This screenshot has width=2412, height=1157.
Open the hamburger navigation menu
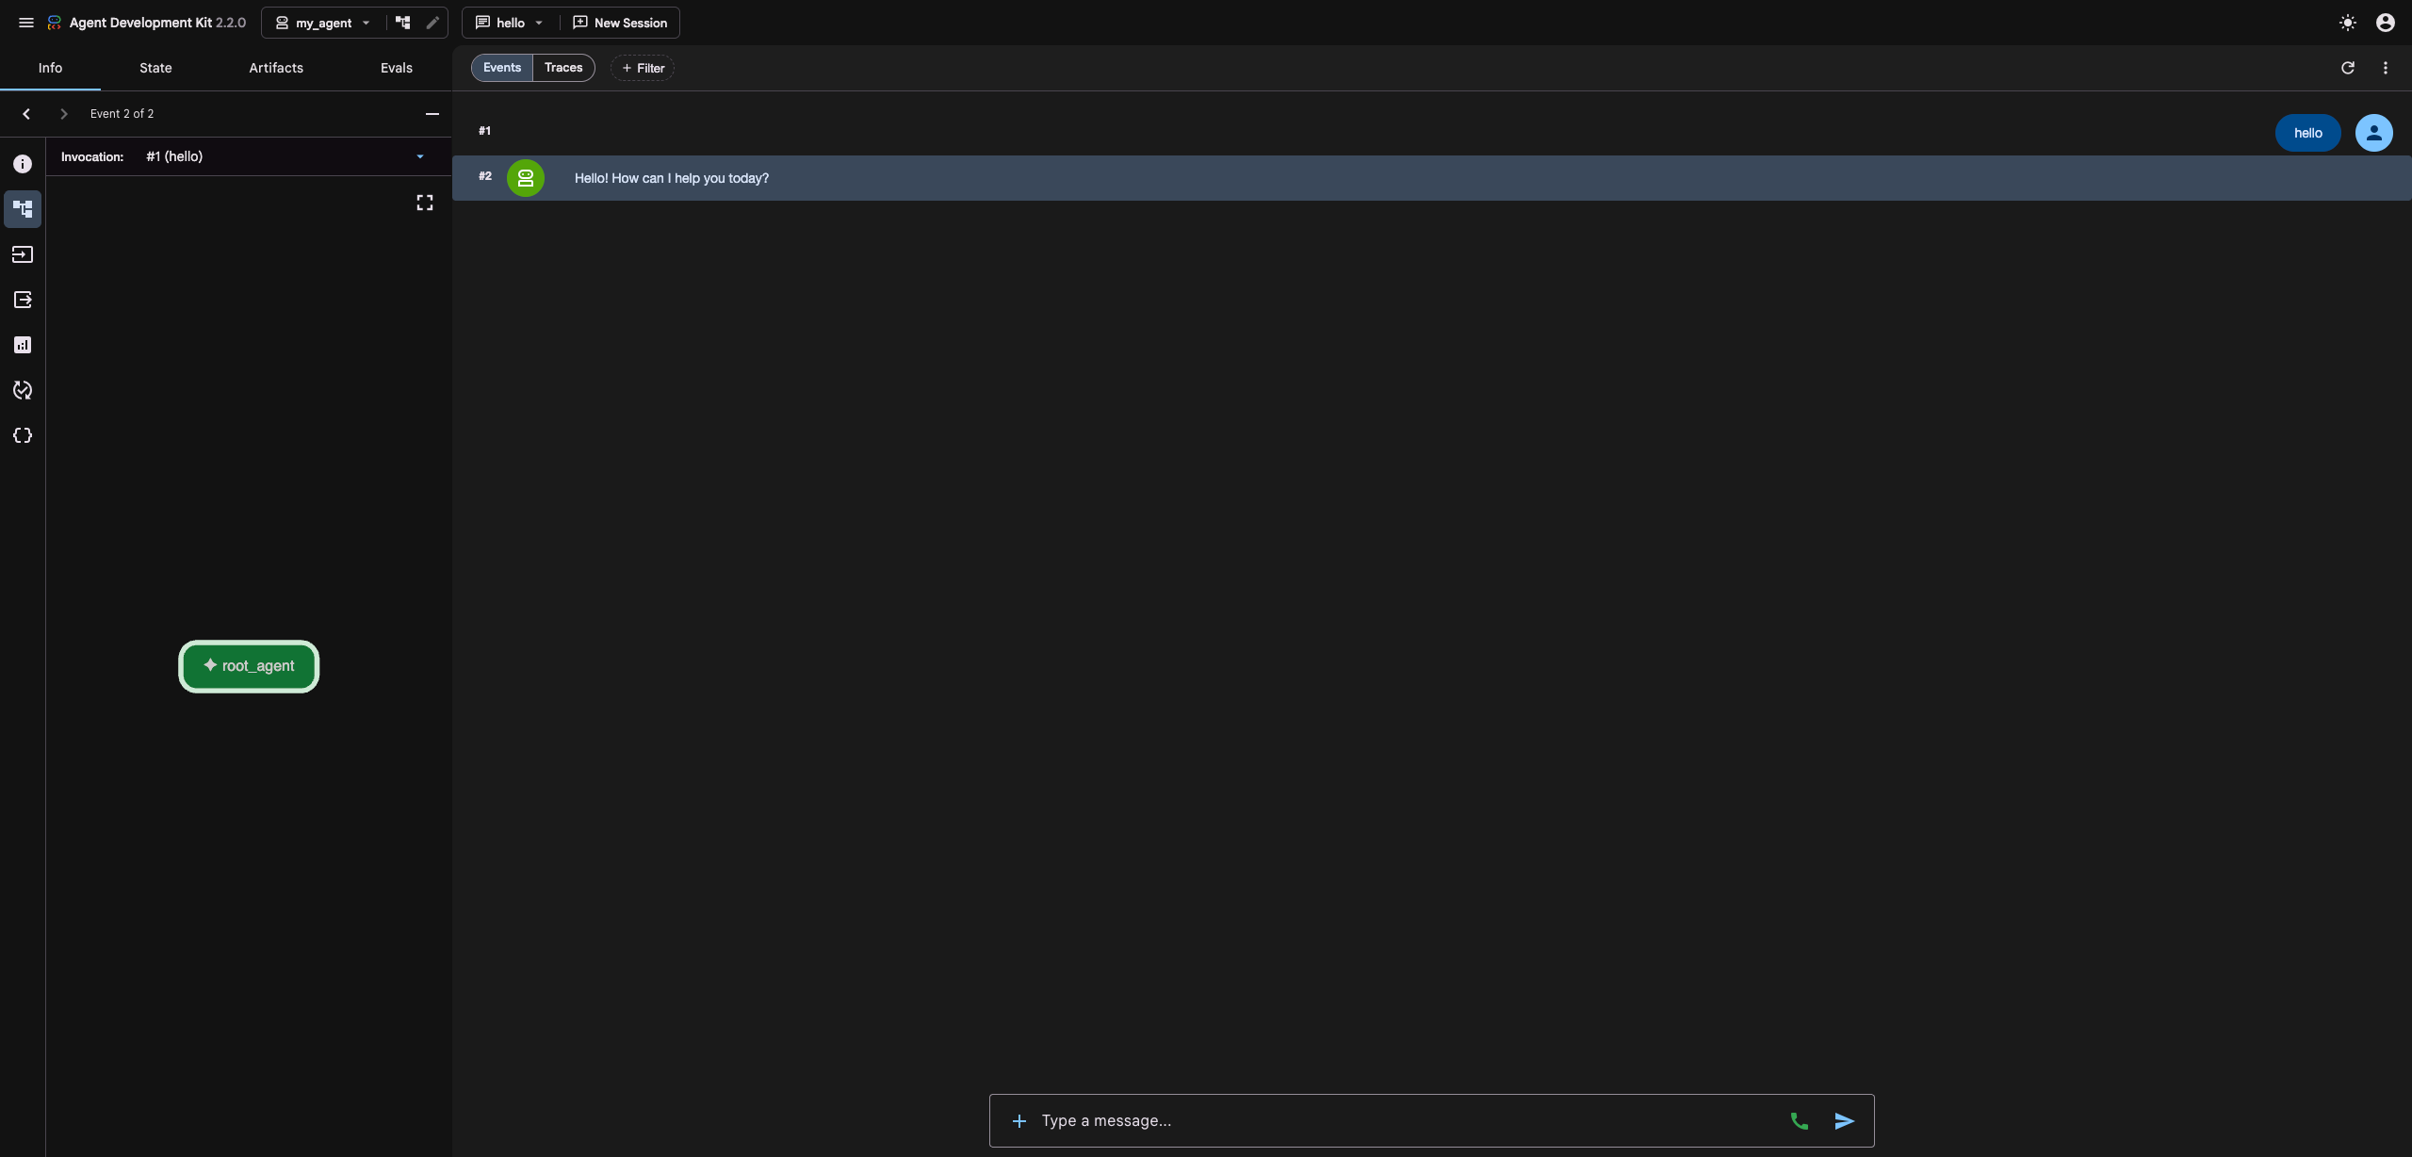[x=26, y=23]
